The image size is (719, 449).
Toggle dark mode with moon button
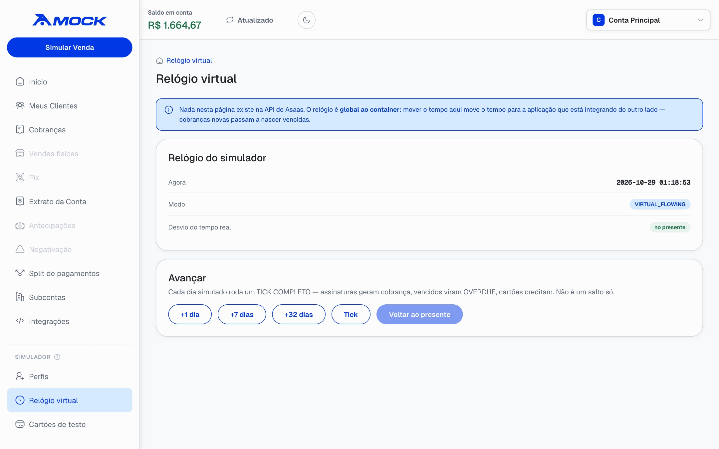[x=306, y=20]
